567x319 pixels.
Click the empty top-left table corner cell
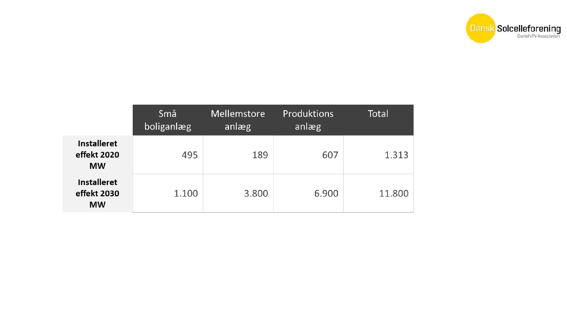(97, 120)
